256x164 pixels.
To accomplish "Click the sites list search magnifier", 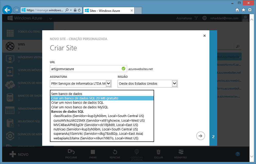I will (x=238, y=46).
